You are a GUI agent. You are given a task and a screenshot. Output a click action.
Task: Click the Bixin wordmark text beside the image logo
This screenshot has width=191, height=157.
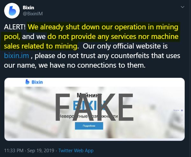tap(37, 82)
